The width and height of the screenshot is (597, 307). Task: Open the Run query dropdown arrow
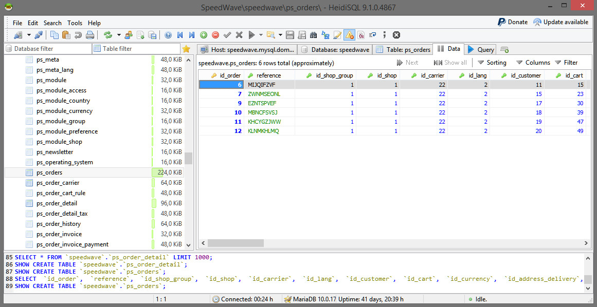(261, 35)
